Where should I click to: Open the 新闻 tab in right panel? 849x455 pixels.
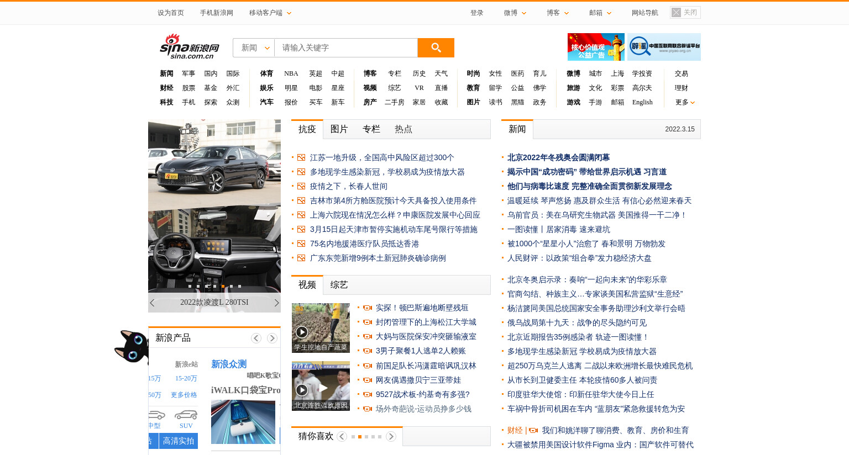point(517,129)
